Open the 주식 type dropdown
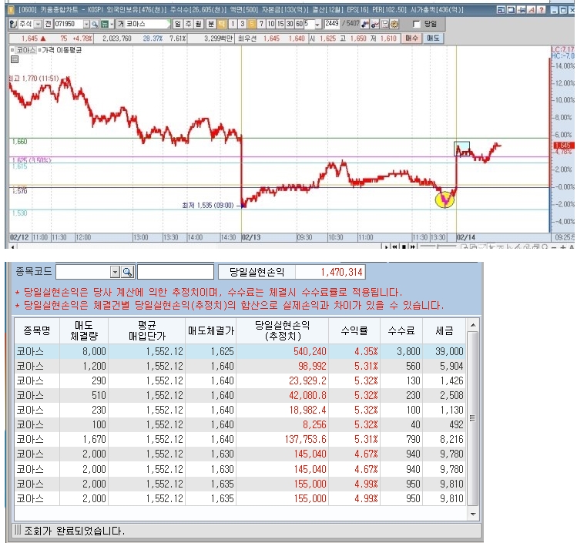Screen dimensions: 577x543 [39, 24]
